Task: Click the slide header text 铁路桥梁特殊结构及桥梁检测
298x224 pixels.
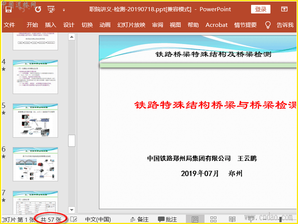Action: (x=213, y=54)
